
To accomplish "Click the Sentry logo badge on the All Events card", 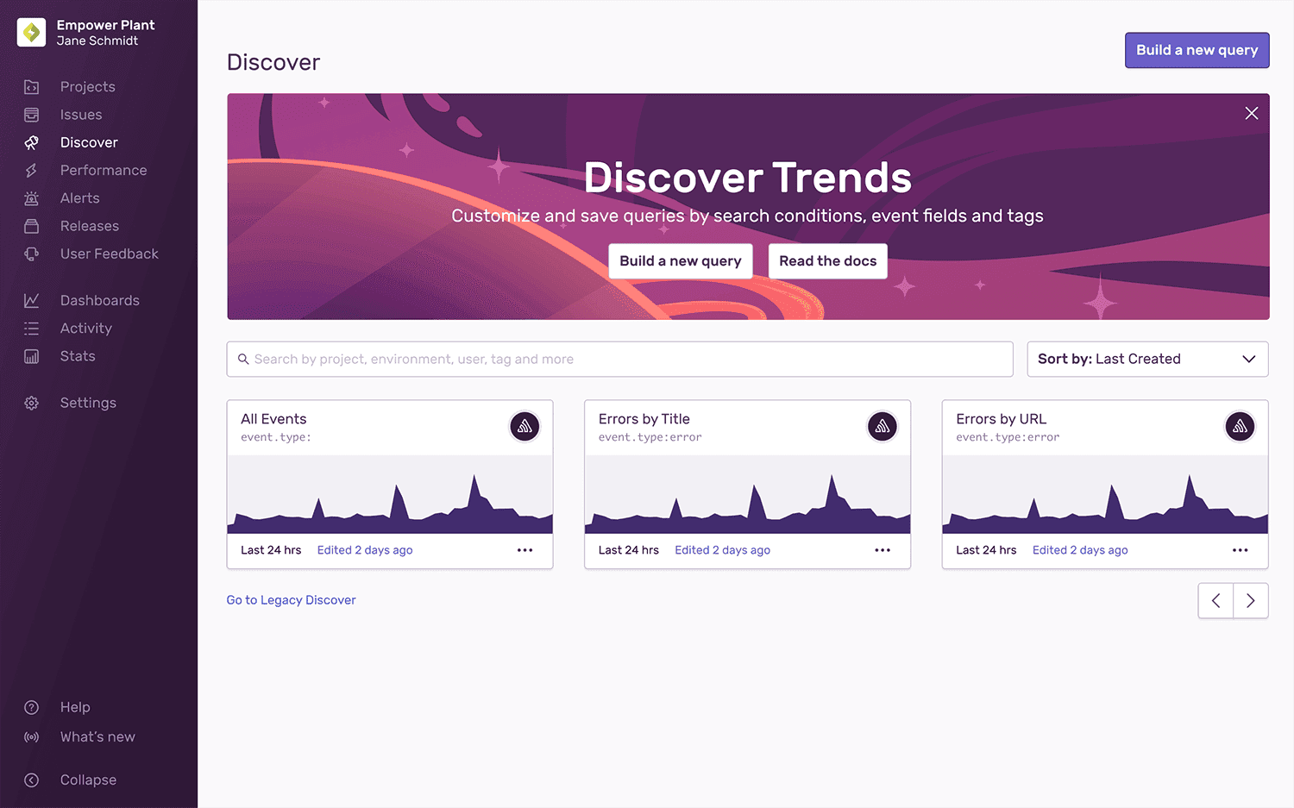I will pos(525,426).
